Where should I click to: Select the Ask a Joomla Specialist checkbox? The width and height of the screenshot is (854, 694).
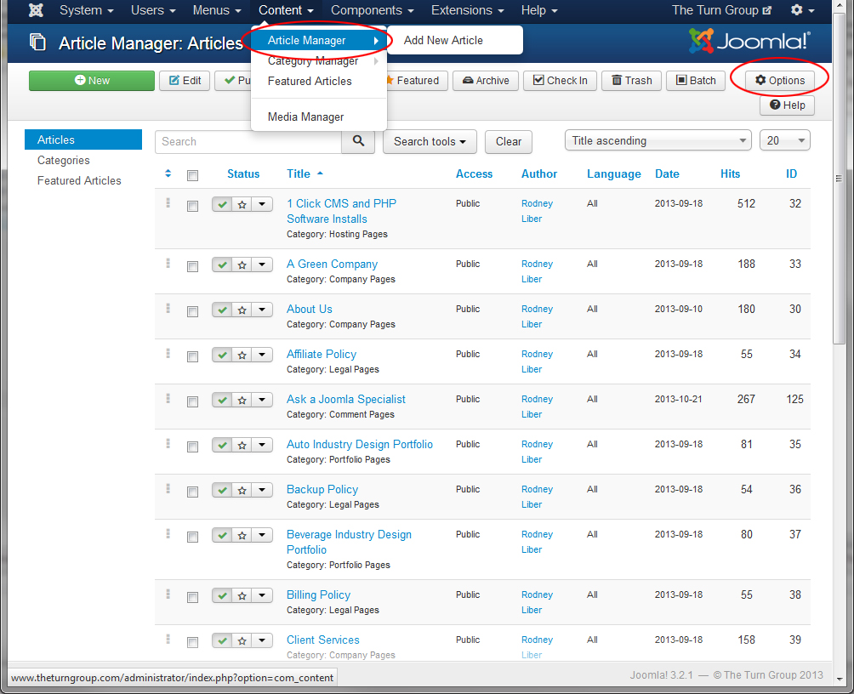tap(192, 401)
